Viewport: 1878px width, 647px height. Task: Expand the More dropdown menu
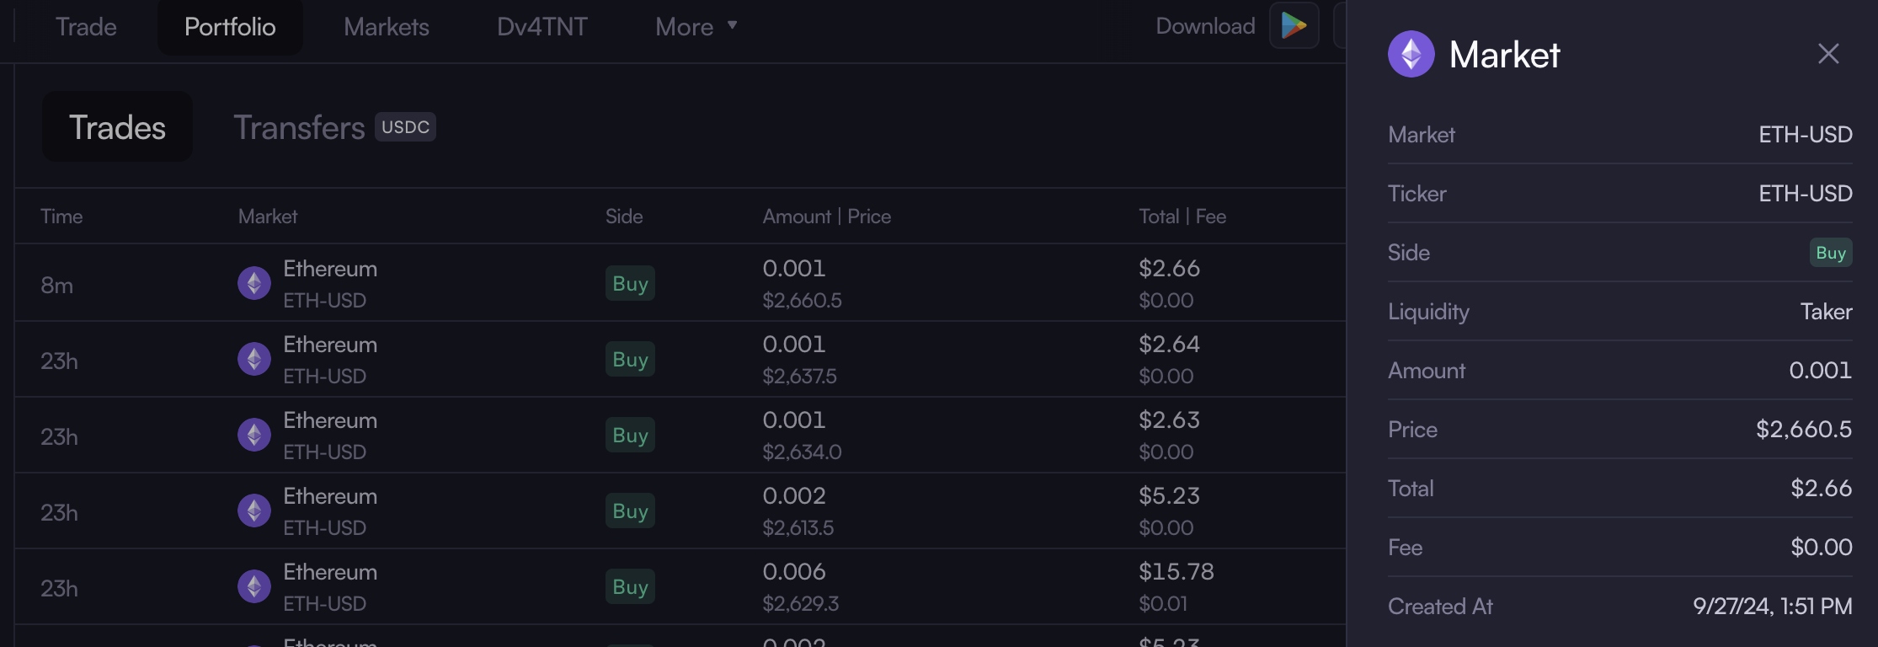pyautogui.click(x=696, y=27)
